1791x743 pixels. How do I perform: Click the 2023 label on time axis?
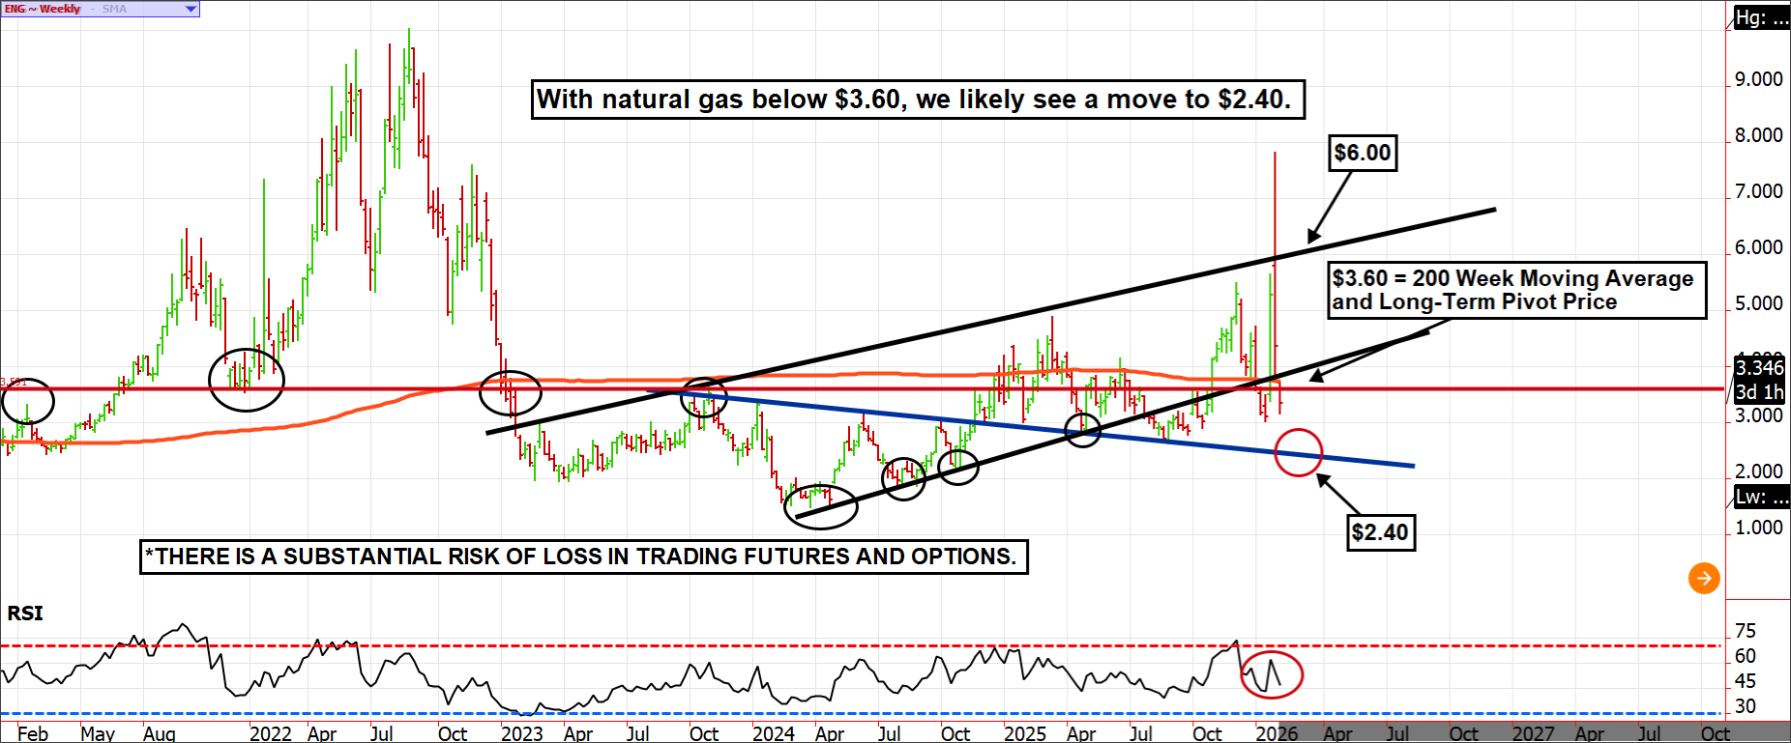[x=522, y=733]
